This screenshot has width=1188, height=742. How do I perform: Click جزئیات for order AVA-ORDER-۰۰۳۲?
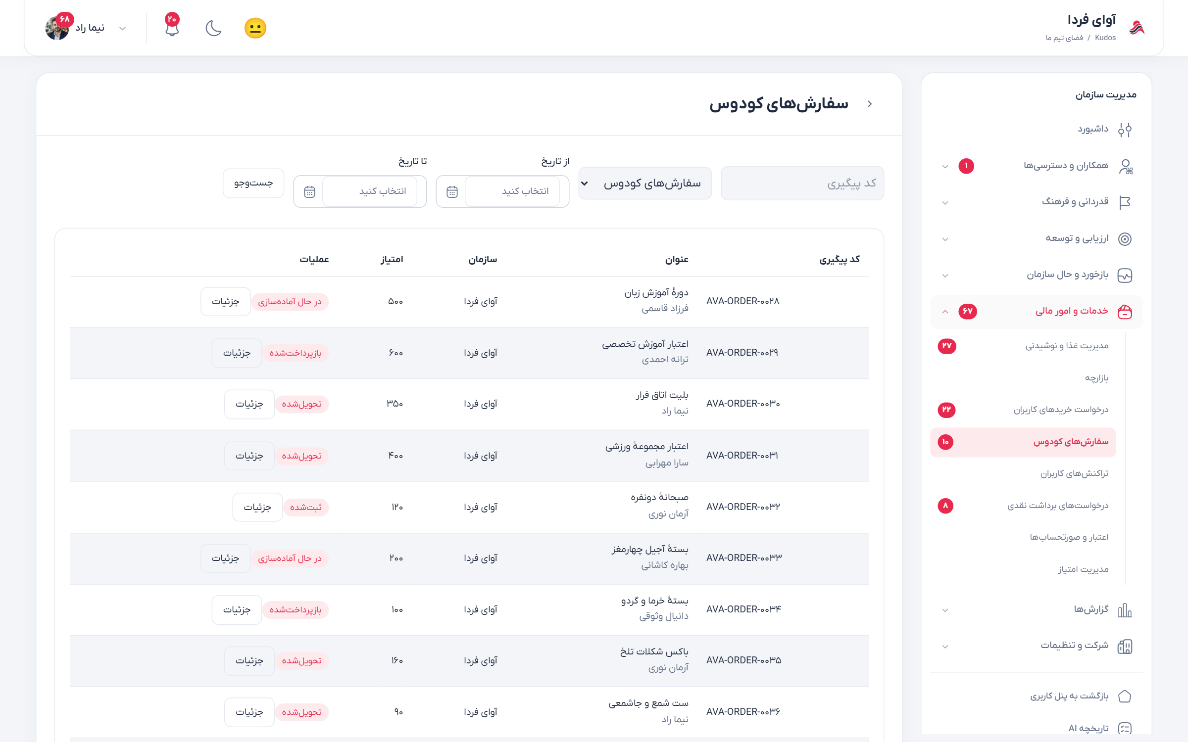257,507
